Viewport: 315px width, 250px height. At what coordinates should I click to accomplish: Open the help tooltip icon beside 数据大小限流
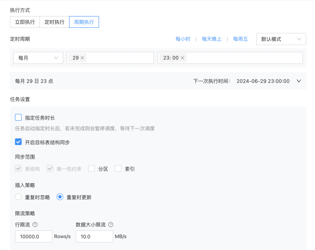point(111,225)
